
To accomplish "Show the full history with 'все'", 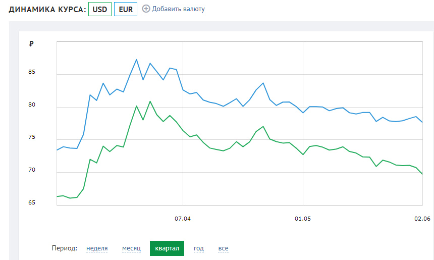I will click(x=223, y=248).
